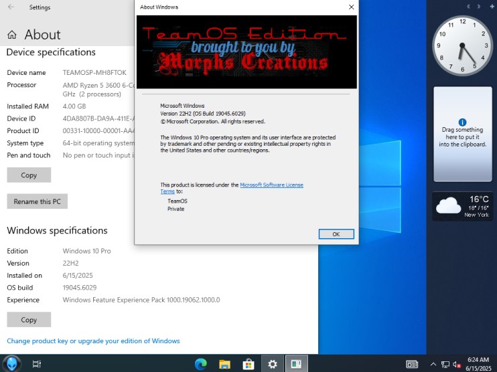Open Task View on the taskbar
The image size is (497, 372).
coord(37,364)
